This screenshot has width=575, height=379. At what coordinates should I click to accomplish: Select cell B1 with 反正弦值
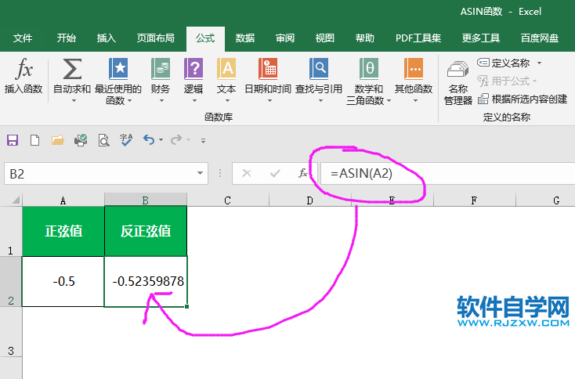[x=146, y=231]
